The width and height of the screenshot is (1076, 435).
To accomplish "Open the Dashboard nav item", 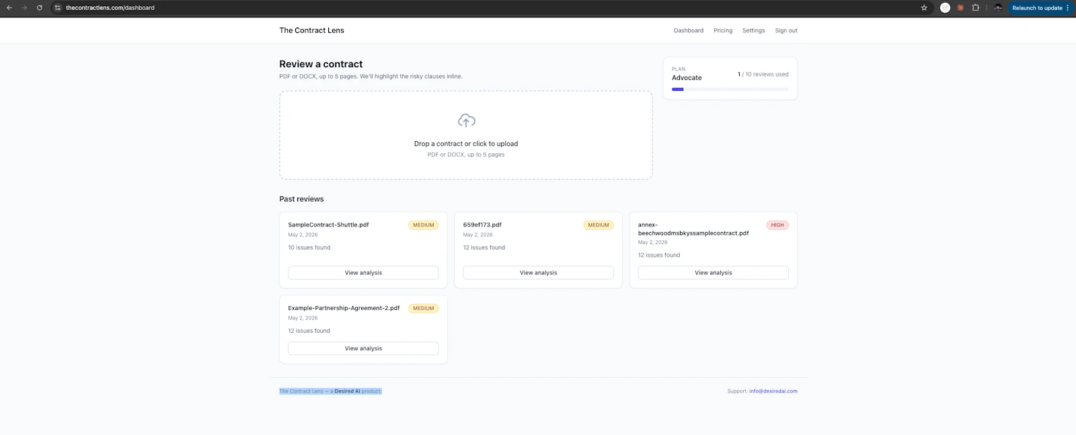I will tap(689, 30).
